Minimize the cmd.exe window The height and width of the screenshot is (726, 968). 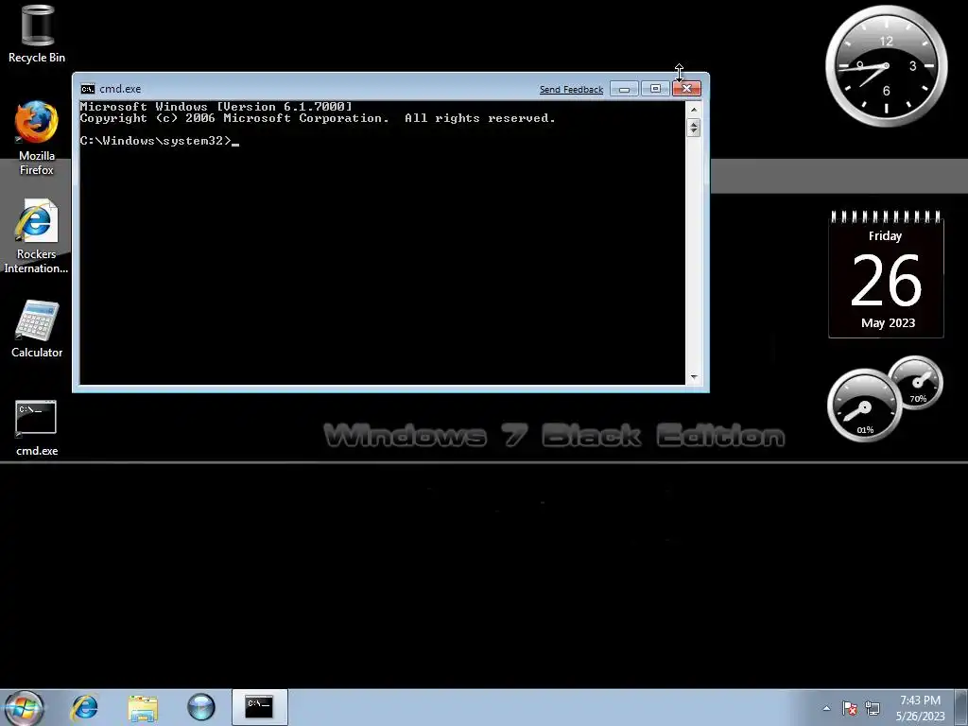(624, 89)
